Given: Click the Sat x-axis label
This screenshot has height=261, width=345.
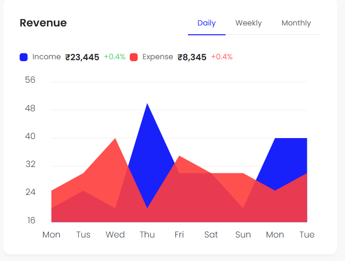Looking at the screenshot, I should tap(211, 235).
